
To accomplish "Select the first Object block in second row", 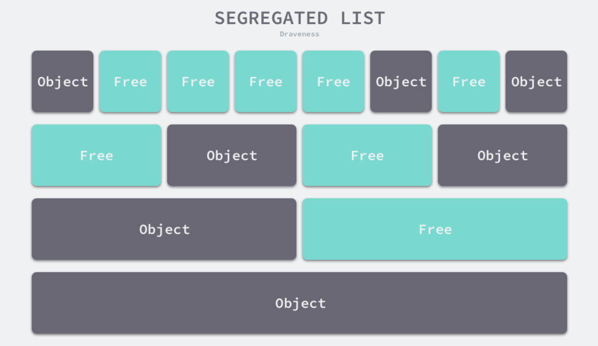I will click(232, 155).
